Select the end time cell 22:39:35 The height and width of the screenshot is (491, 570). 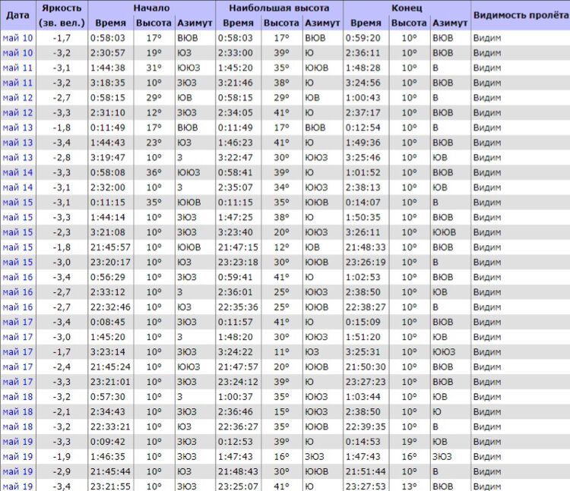tap(366, 426)
